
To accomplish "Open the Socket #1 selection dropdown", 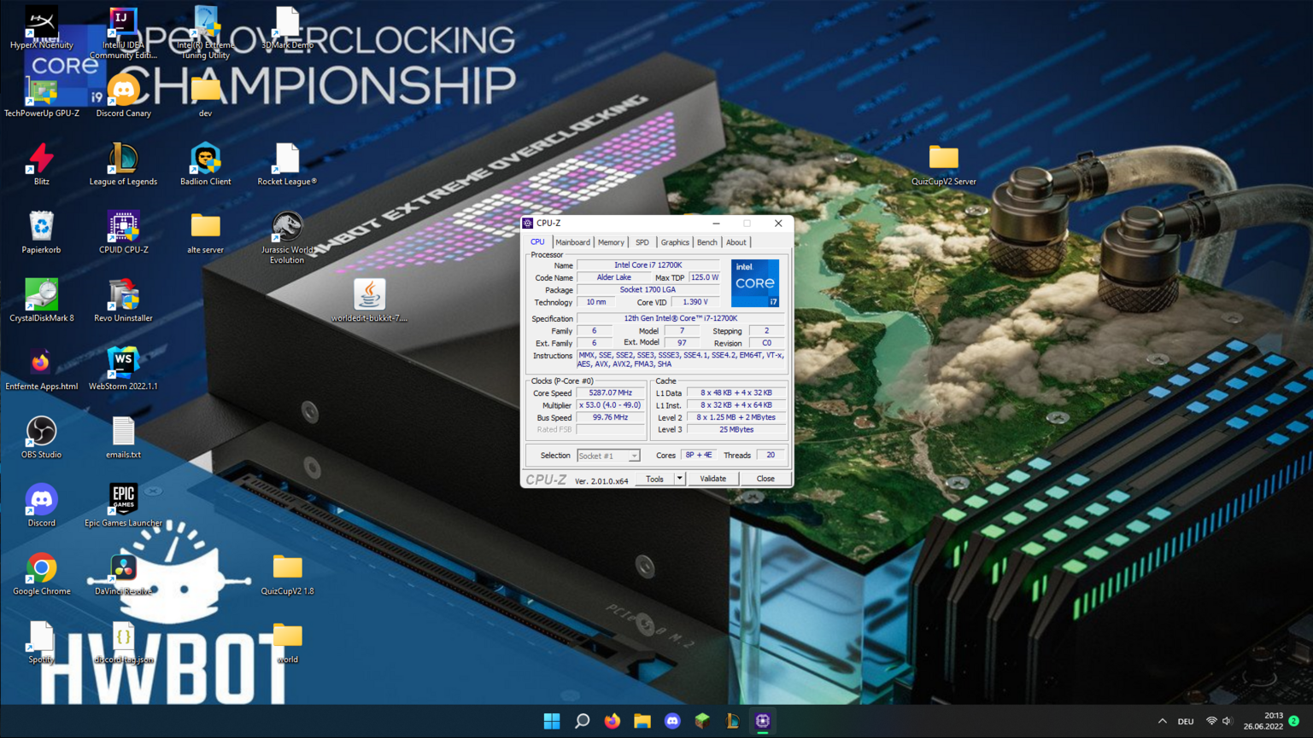I will pos(608,456).
